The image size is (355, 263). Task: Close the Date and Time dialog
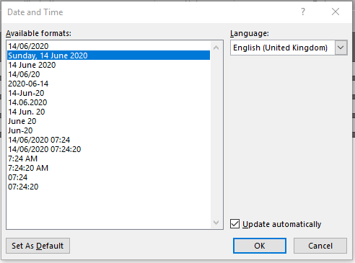(x=336, y=12)
